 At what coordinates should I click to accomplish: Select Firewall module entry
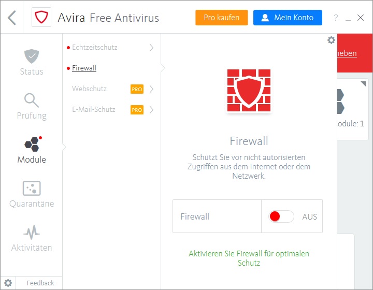tap(84, 68)
